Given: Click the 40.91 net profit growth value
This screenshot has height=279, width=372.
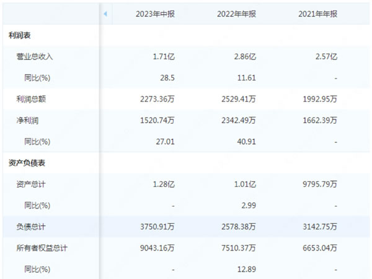Looking at the screenshot, I should click(x=246, y=142).
